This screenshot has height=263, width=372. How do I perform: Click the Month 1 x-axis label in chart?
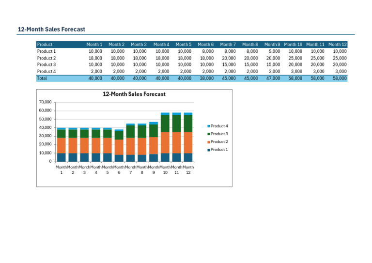pyautogui.click(x=61, y=170)
